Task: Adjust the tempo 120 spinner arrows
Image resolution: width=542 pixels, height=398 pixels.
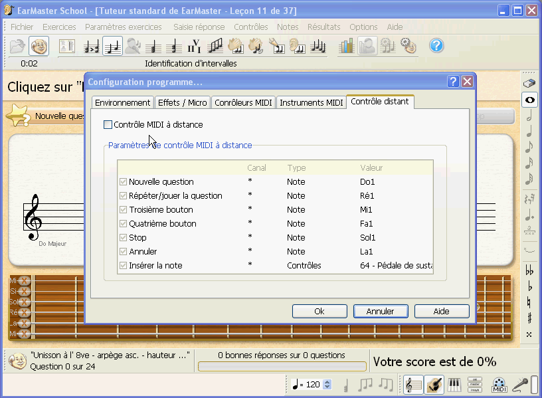Action: coord(327,385)
